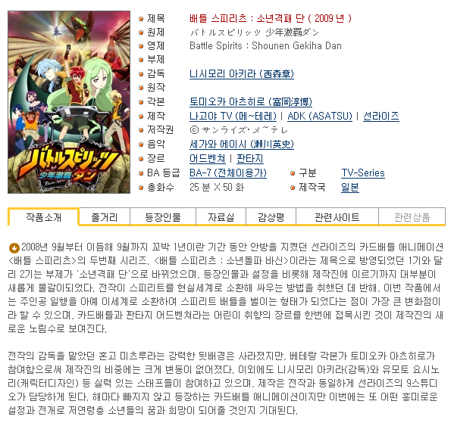
Task: Open the 선라이즈 studio link
Action: pyautogui.click(x=380, y=117)
